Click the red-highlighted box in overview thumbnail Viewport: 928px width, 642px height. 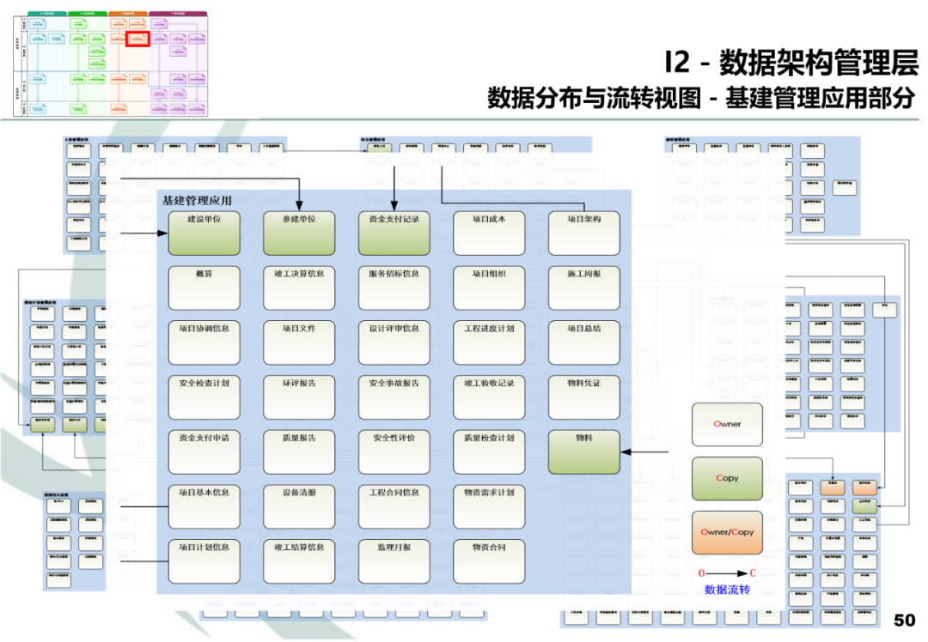click(x=137, y=39)
